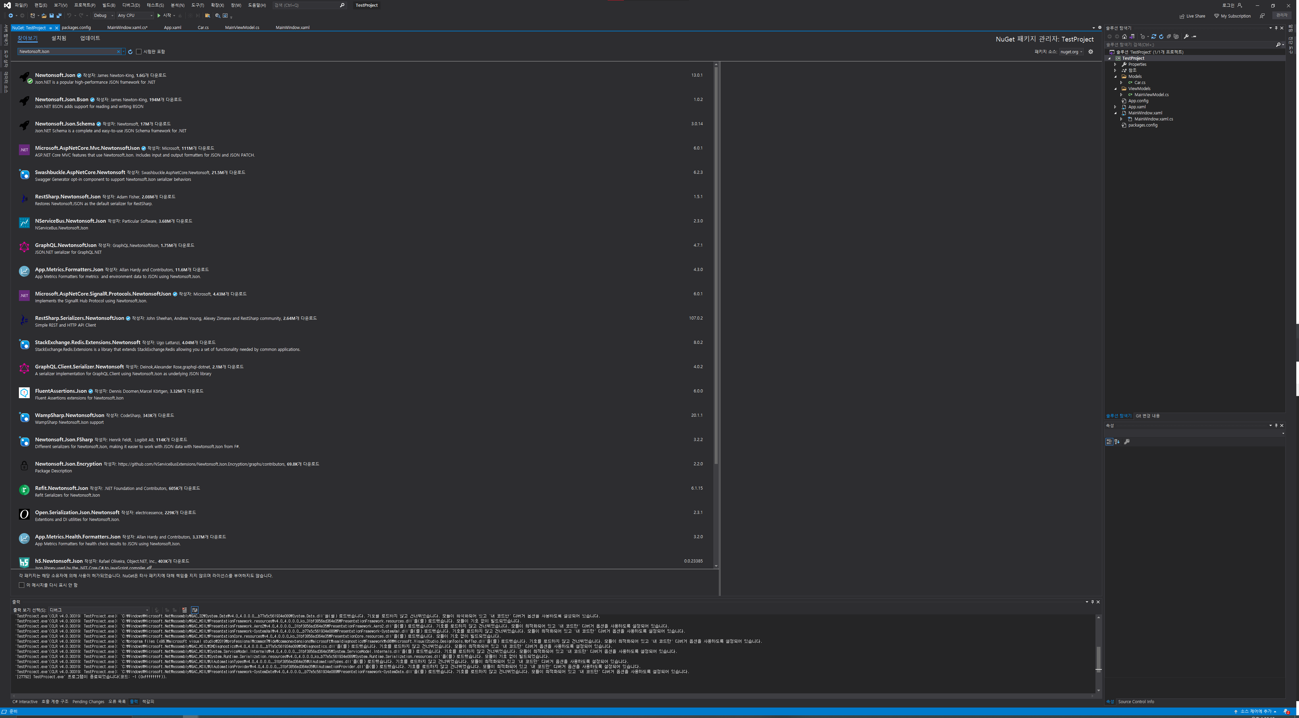Toggle auto-hide pin on the Properties panel
This screenshot has width=1299, height=718.
(1276, 426)
